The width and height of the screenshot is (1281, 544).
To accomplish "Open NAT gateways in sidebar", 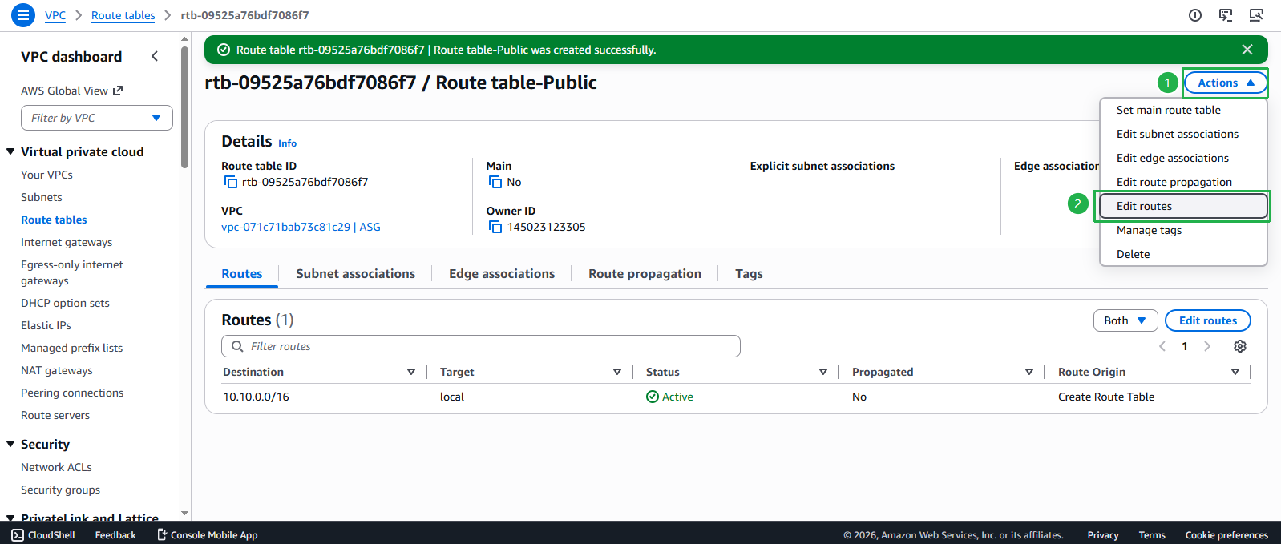I will coord(56,370).
